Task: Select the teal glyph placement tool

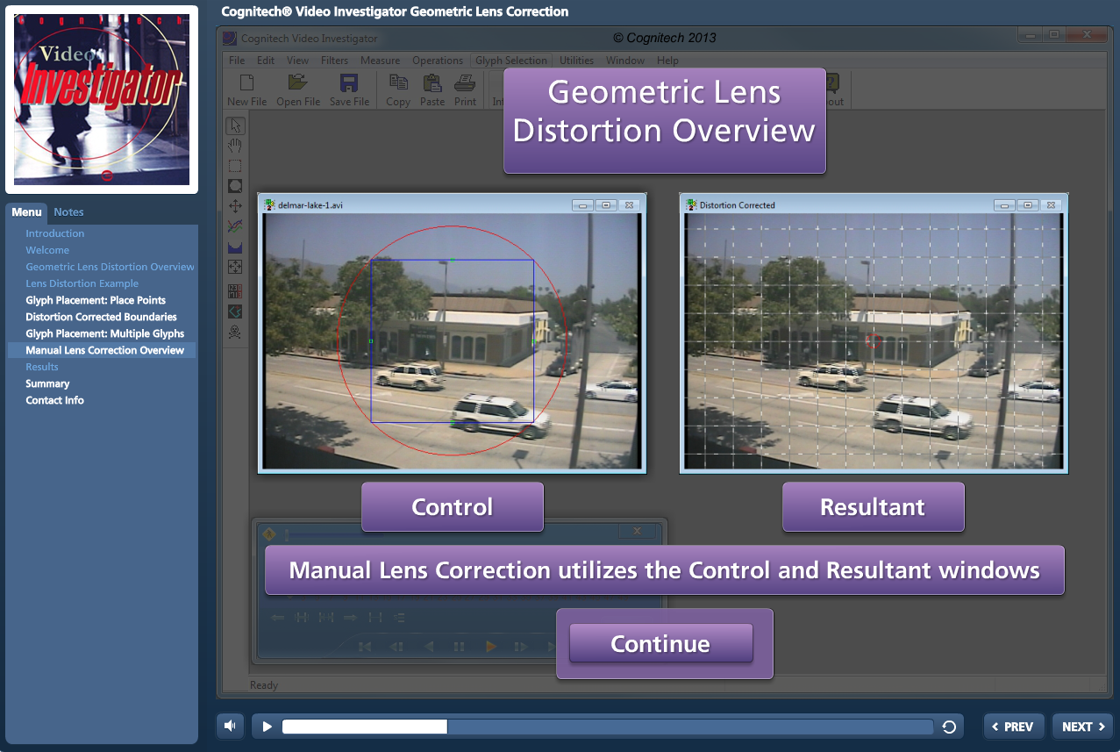Action: coord(235,311)
